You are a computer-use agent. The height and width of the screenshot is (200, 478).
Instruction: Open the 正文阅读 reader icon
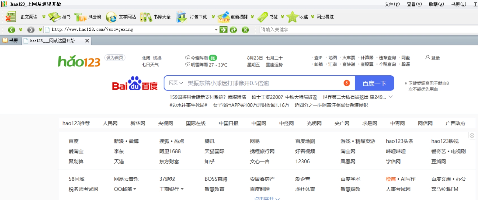(11, 17)
